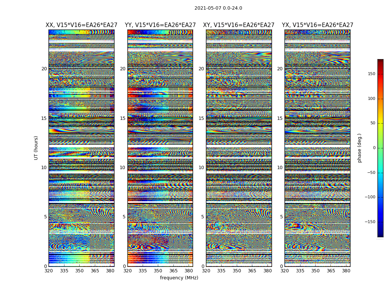The width and height of the screenshot is (389, 296).
Task: Click the "365" frequency tick of YY panel
Action: (173, 271)
